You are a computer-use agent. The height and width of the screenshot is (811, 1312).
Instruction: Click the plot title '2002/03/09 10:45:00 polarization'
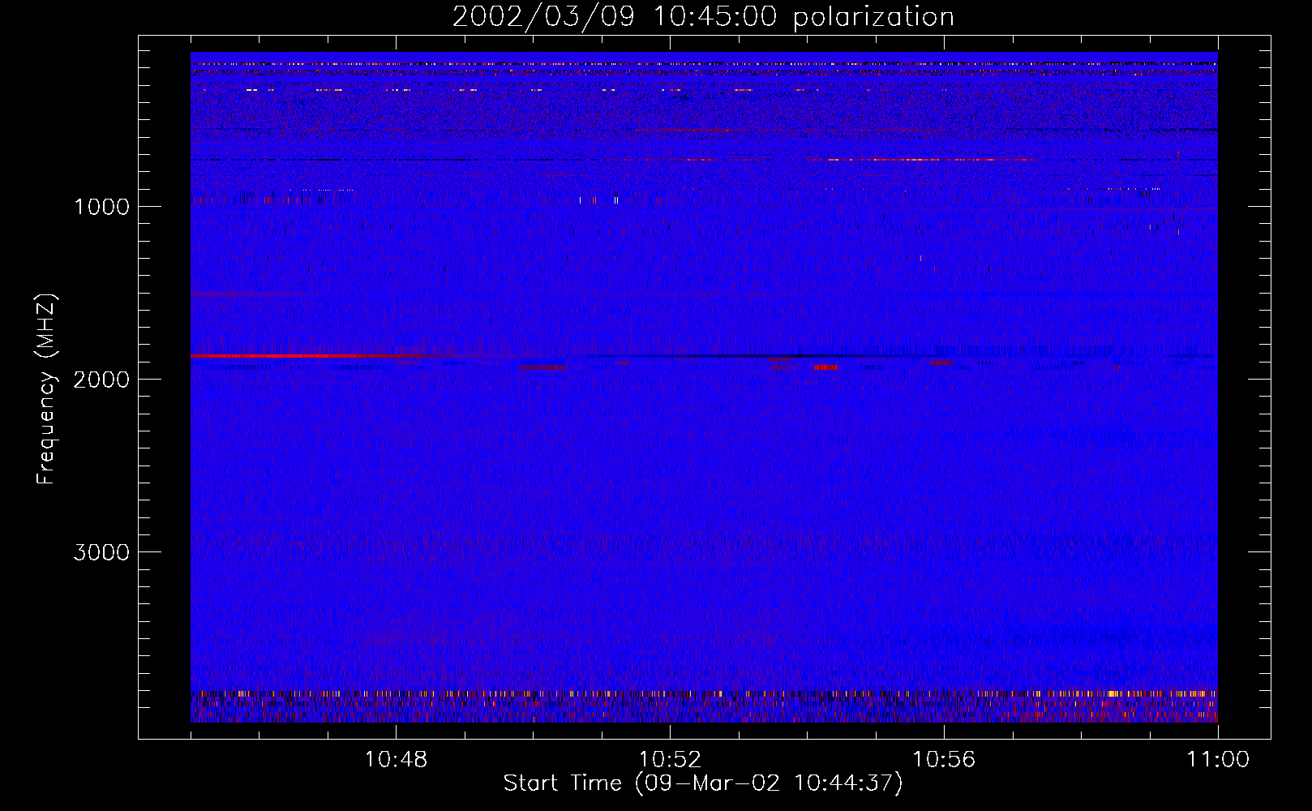coord(703,17)
